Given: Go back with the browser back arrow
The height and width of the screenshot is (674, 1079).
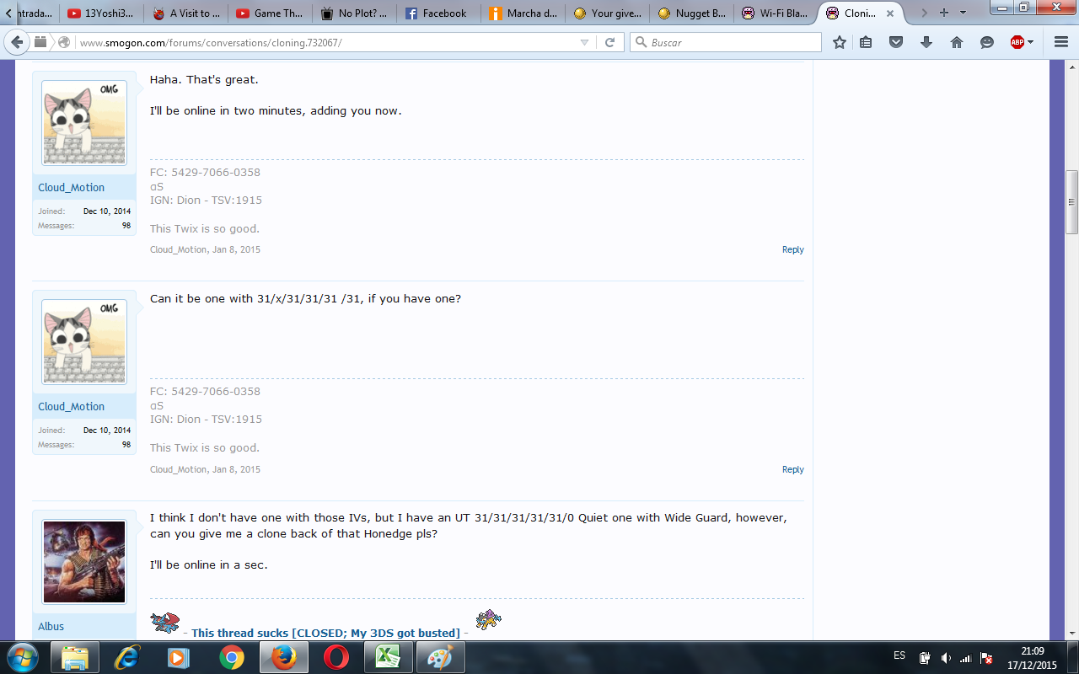Looking at the screenshot, I should pyautogui.click(x=18, y=42).
